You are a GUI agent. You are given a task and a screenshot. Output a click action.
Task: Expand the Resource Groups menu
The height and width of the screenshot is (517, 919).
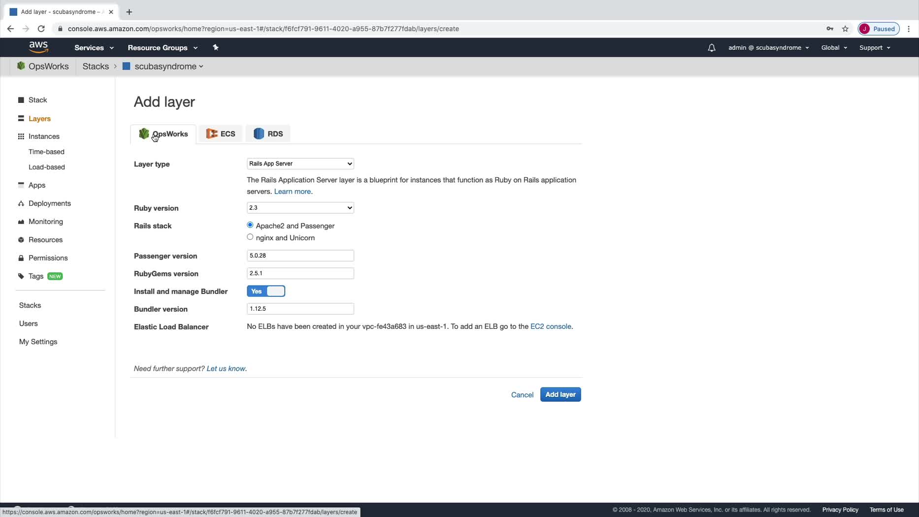[x=163, y=48]
